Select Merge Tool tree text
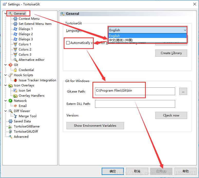199x178 pixels. point(27,116)
